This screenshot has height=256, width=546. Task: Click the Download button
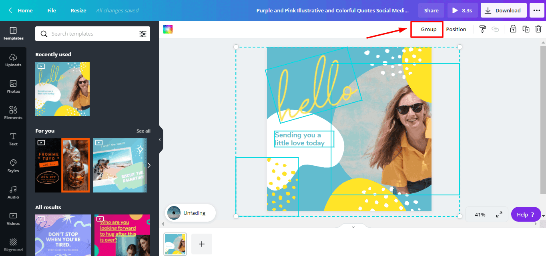point(503,10)
